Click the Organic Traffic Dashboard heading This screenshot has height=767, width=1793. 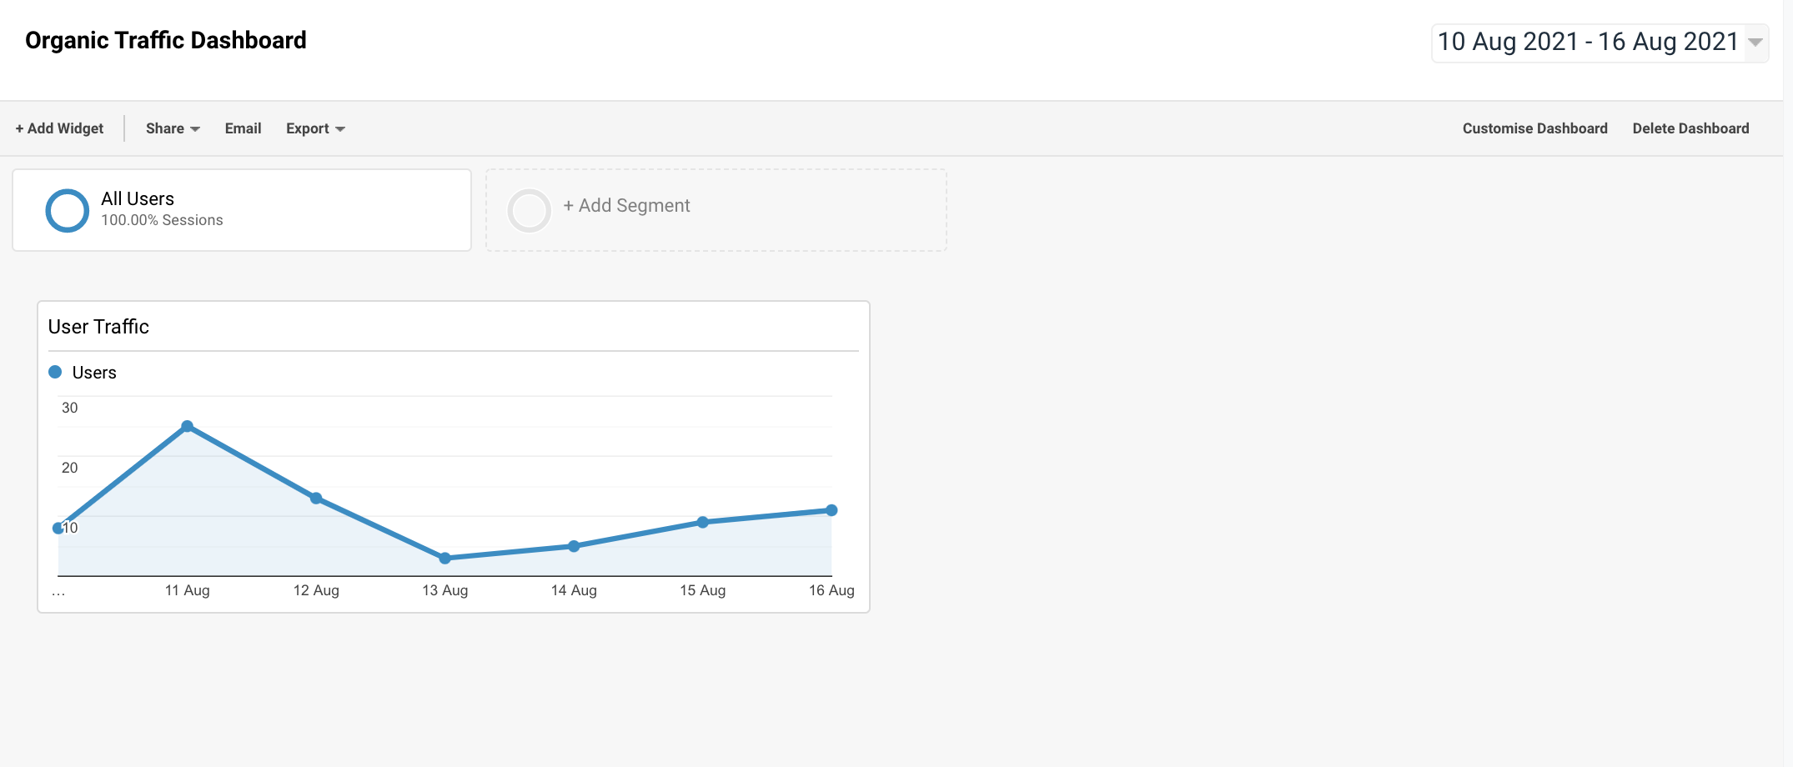click(164, 40)
